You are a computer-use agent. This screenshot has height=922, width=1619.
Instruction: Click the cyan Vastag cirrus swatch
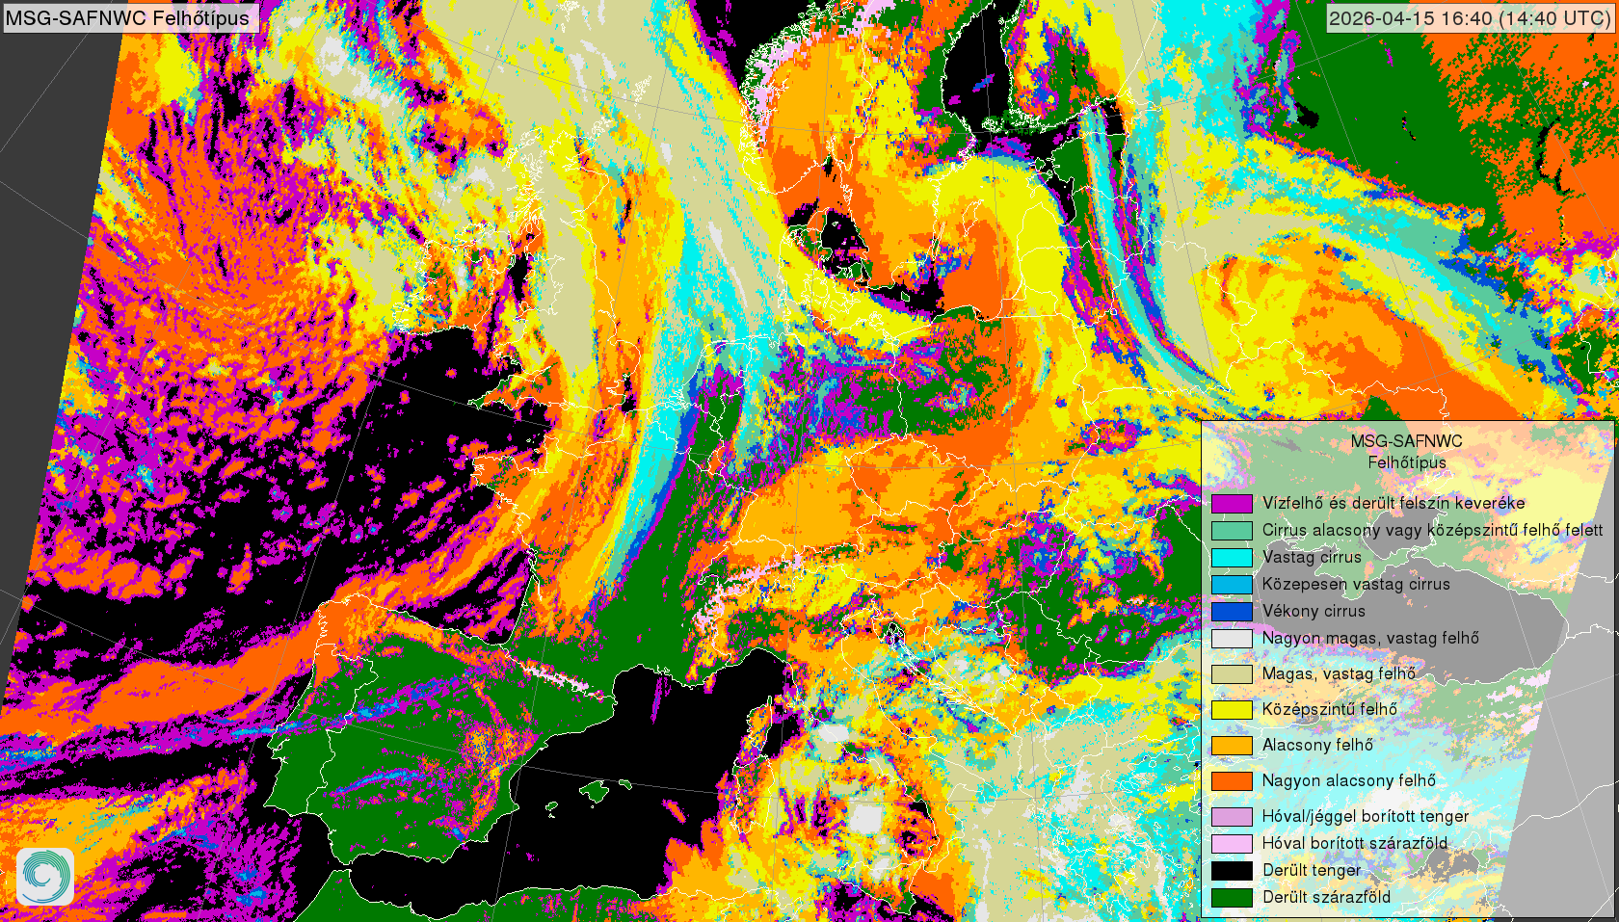[x=1232, y=558]
